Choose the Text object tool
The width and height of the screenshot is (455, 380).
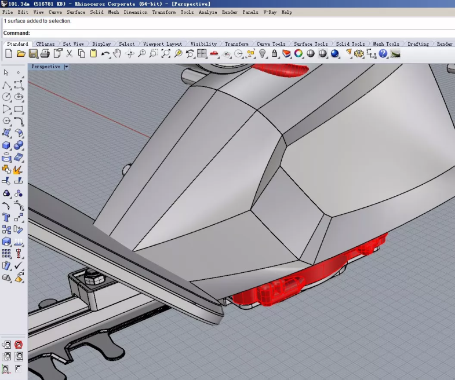click(x=6, y=218)
